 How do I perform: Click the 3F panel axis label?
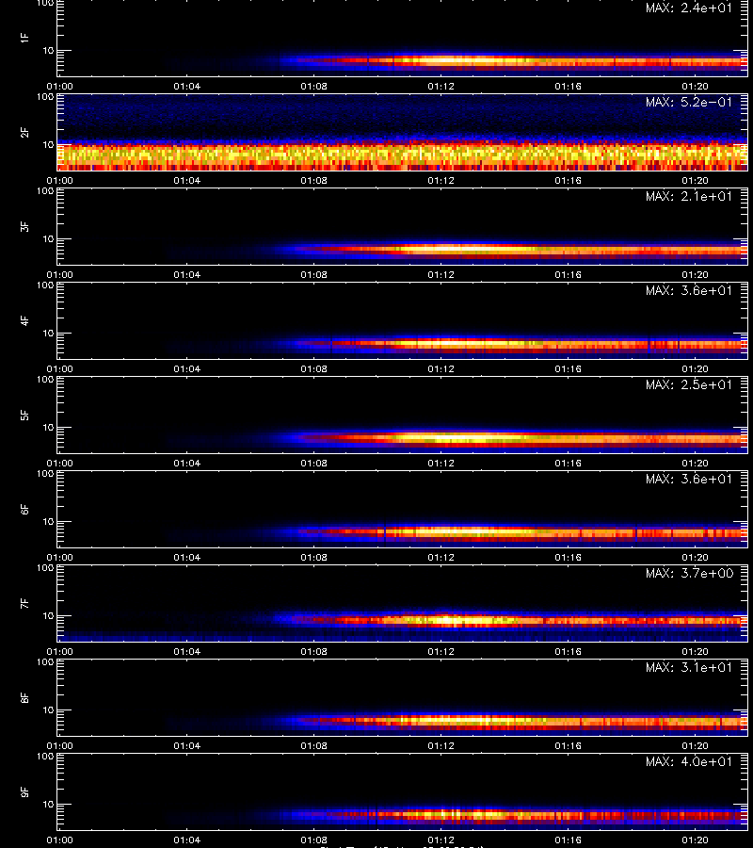[24, 226]
